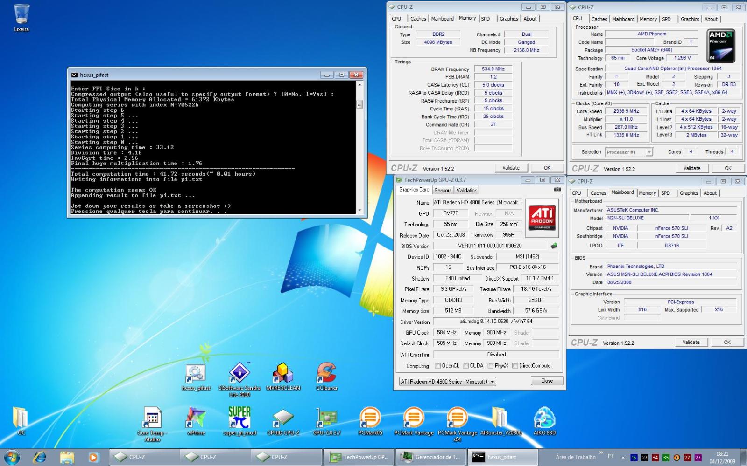Click Validate in Memory CPU-Z window

point(511,168)
